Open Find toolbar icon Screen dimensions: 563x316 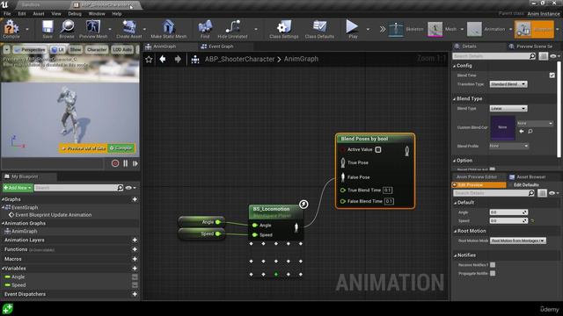point(205,28)
